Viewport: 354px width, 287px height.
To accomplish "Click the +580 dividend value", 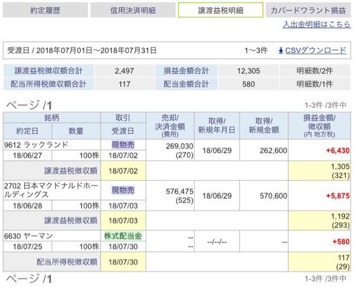I will click(341, 242).
